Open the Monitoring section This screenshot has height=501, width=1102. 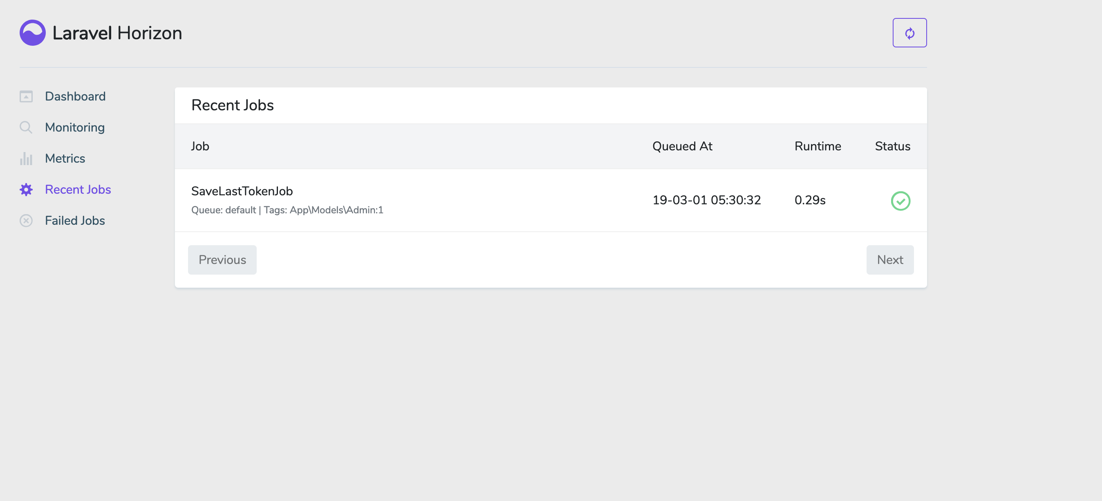click(x=74, y=127)
